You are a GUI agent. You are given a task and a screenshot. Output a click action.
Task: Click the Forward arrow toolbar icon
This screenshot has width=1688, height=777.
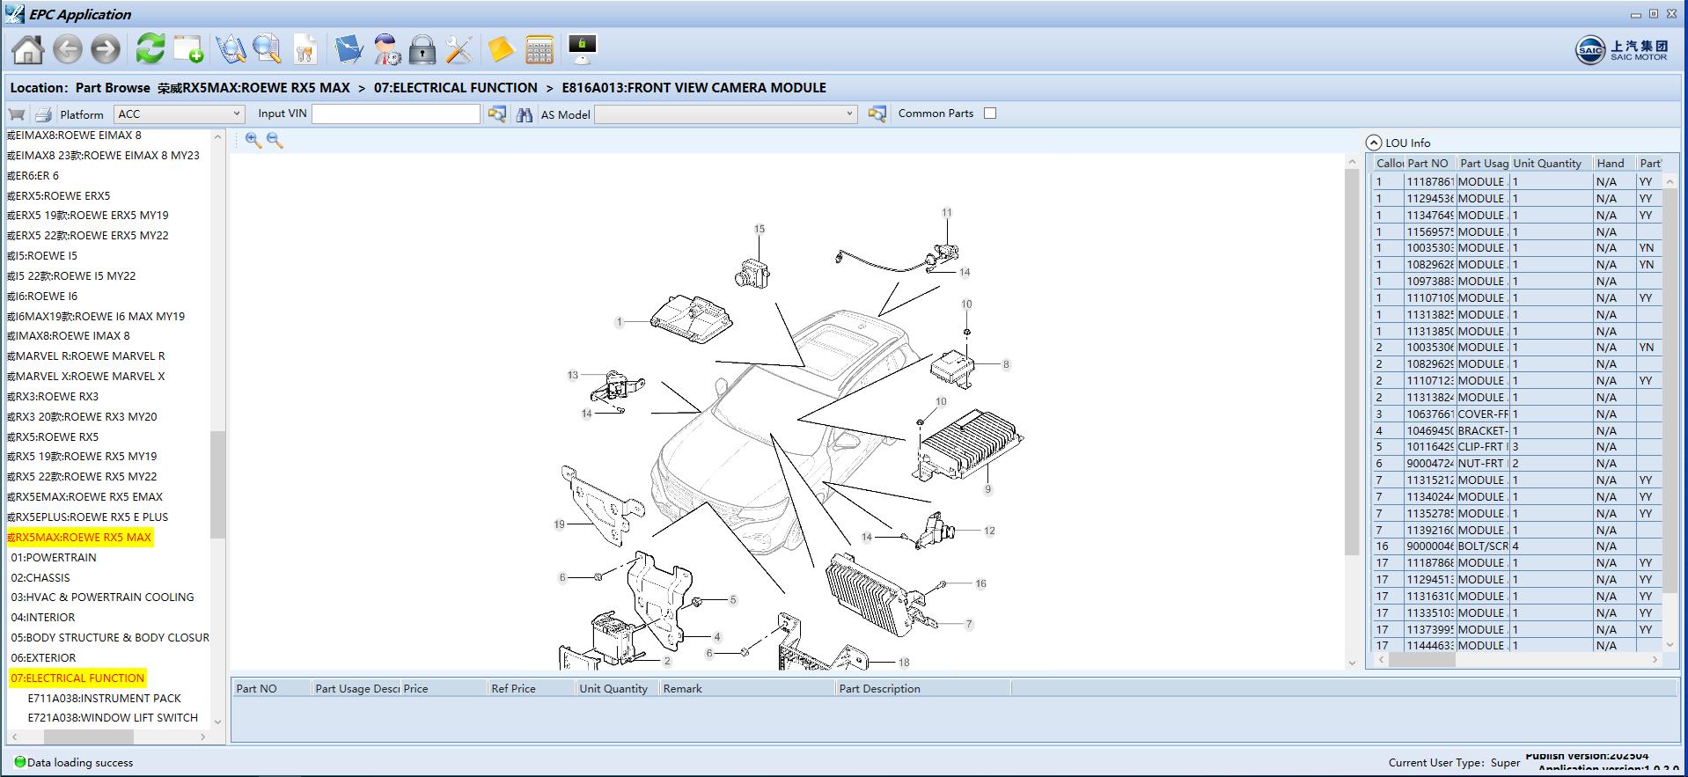point(106,49)
